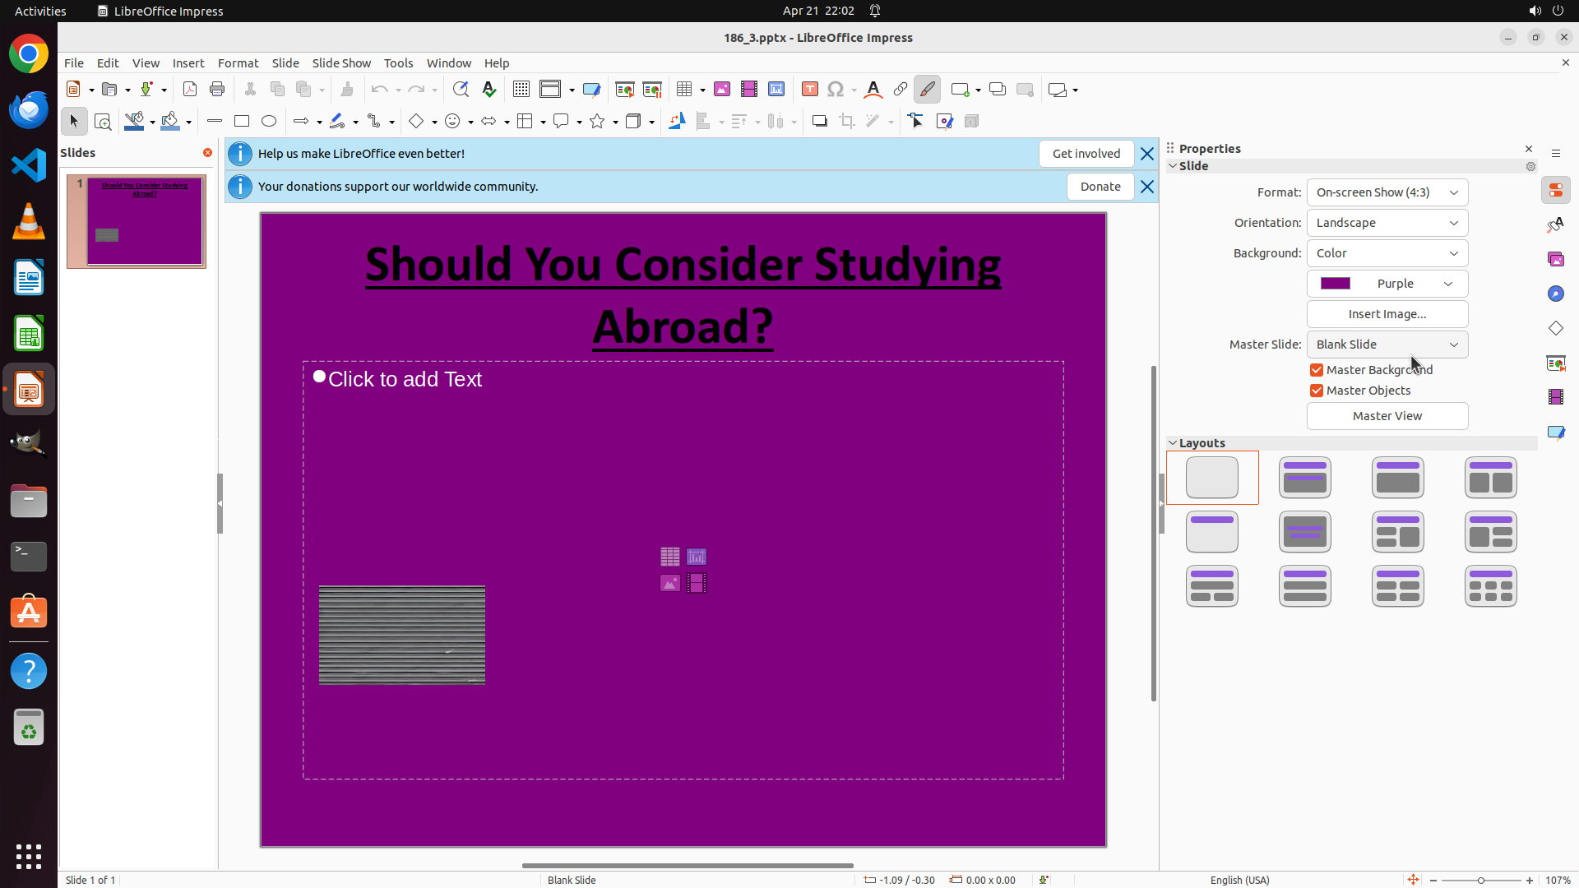This screenshot has height=888, width=1579.
Task: Open the Font Color tool
Action: click(873, 90)
